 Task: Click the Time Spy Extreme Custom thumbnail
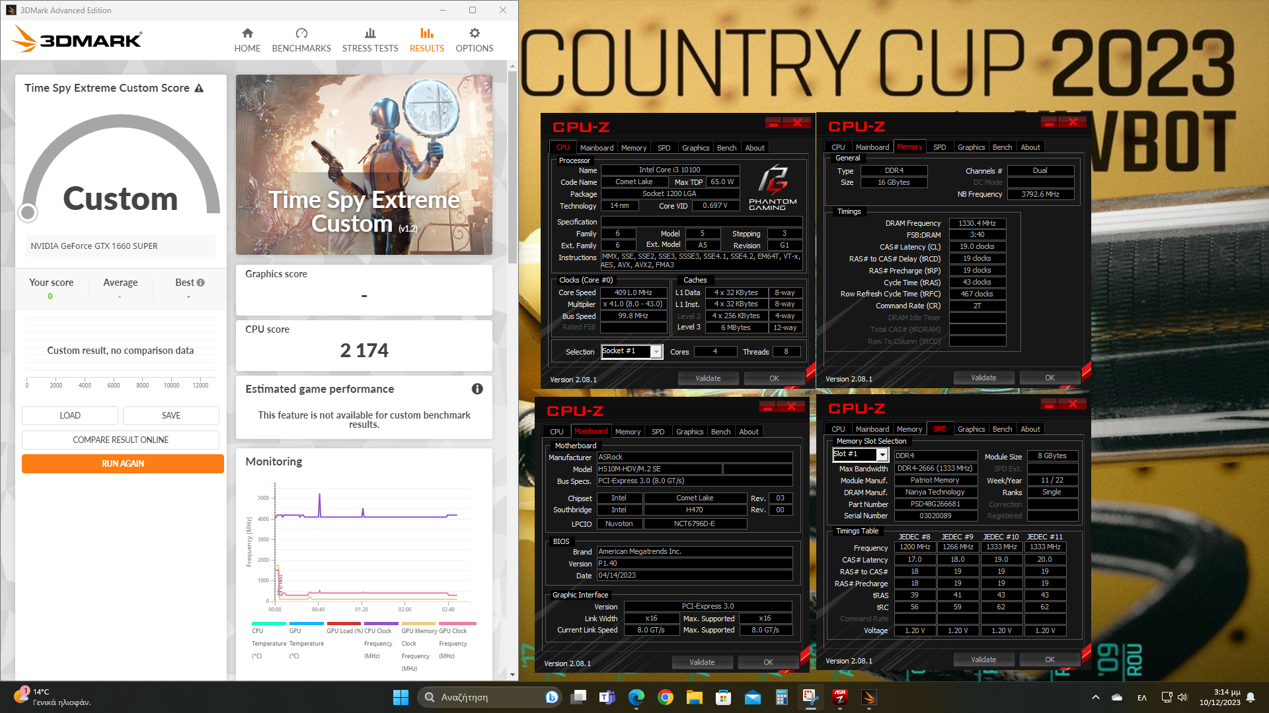(x=364, y=164)
